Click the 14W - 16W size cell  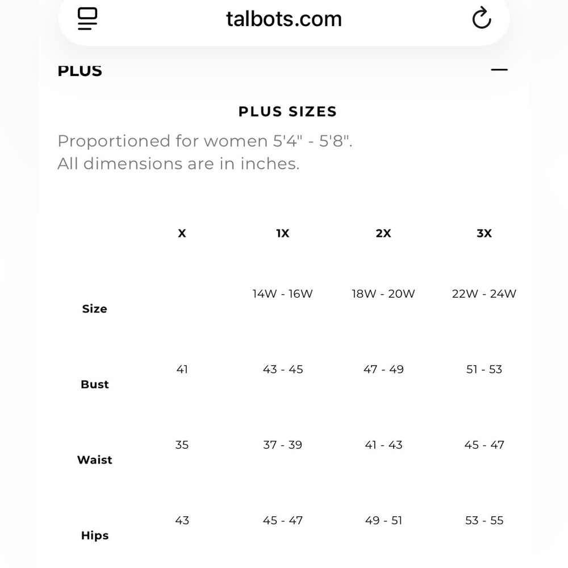click(x=282, y=294)
